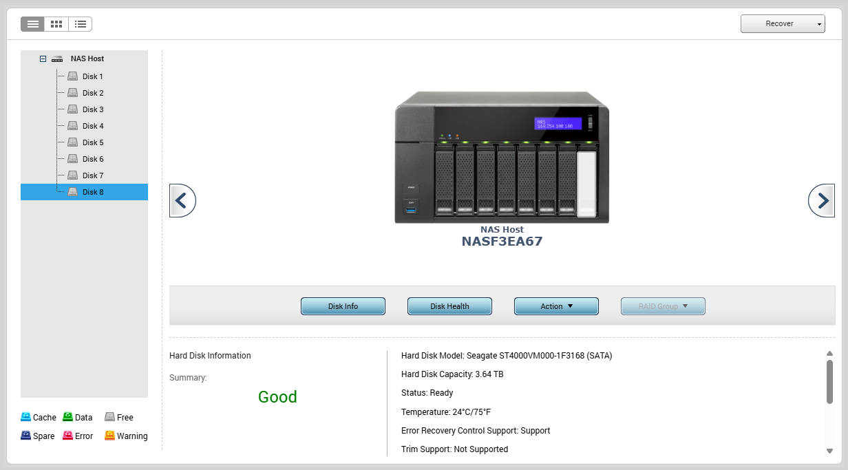848x470 pixels.
Task: Click the disk details scrollbar thumb
Action: pyautogui.click(x=829, y=382)
